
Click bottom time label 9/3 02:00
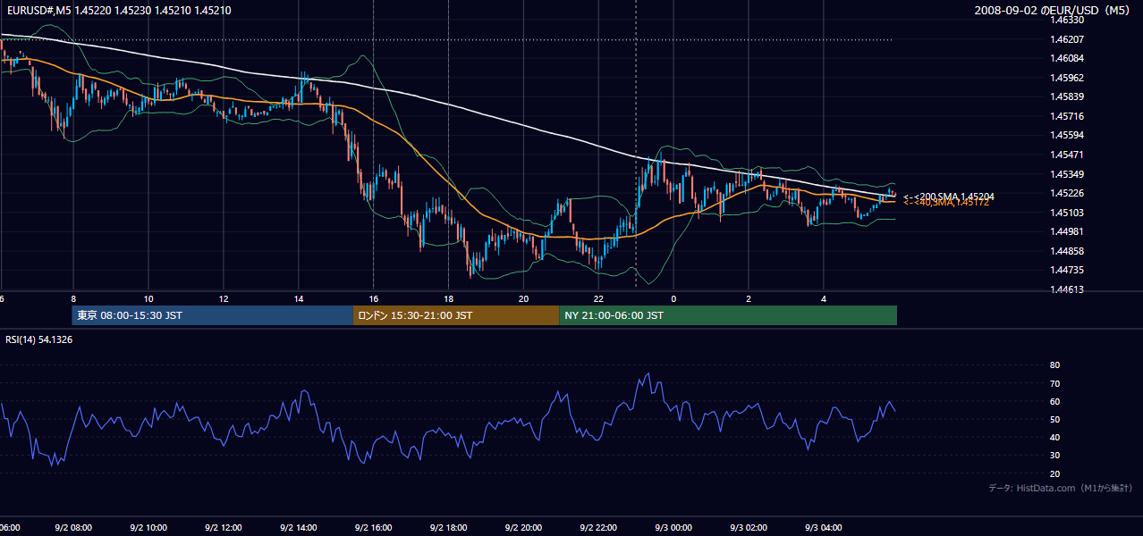point(749,528)
